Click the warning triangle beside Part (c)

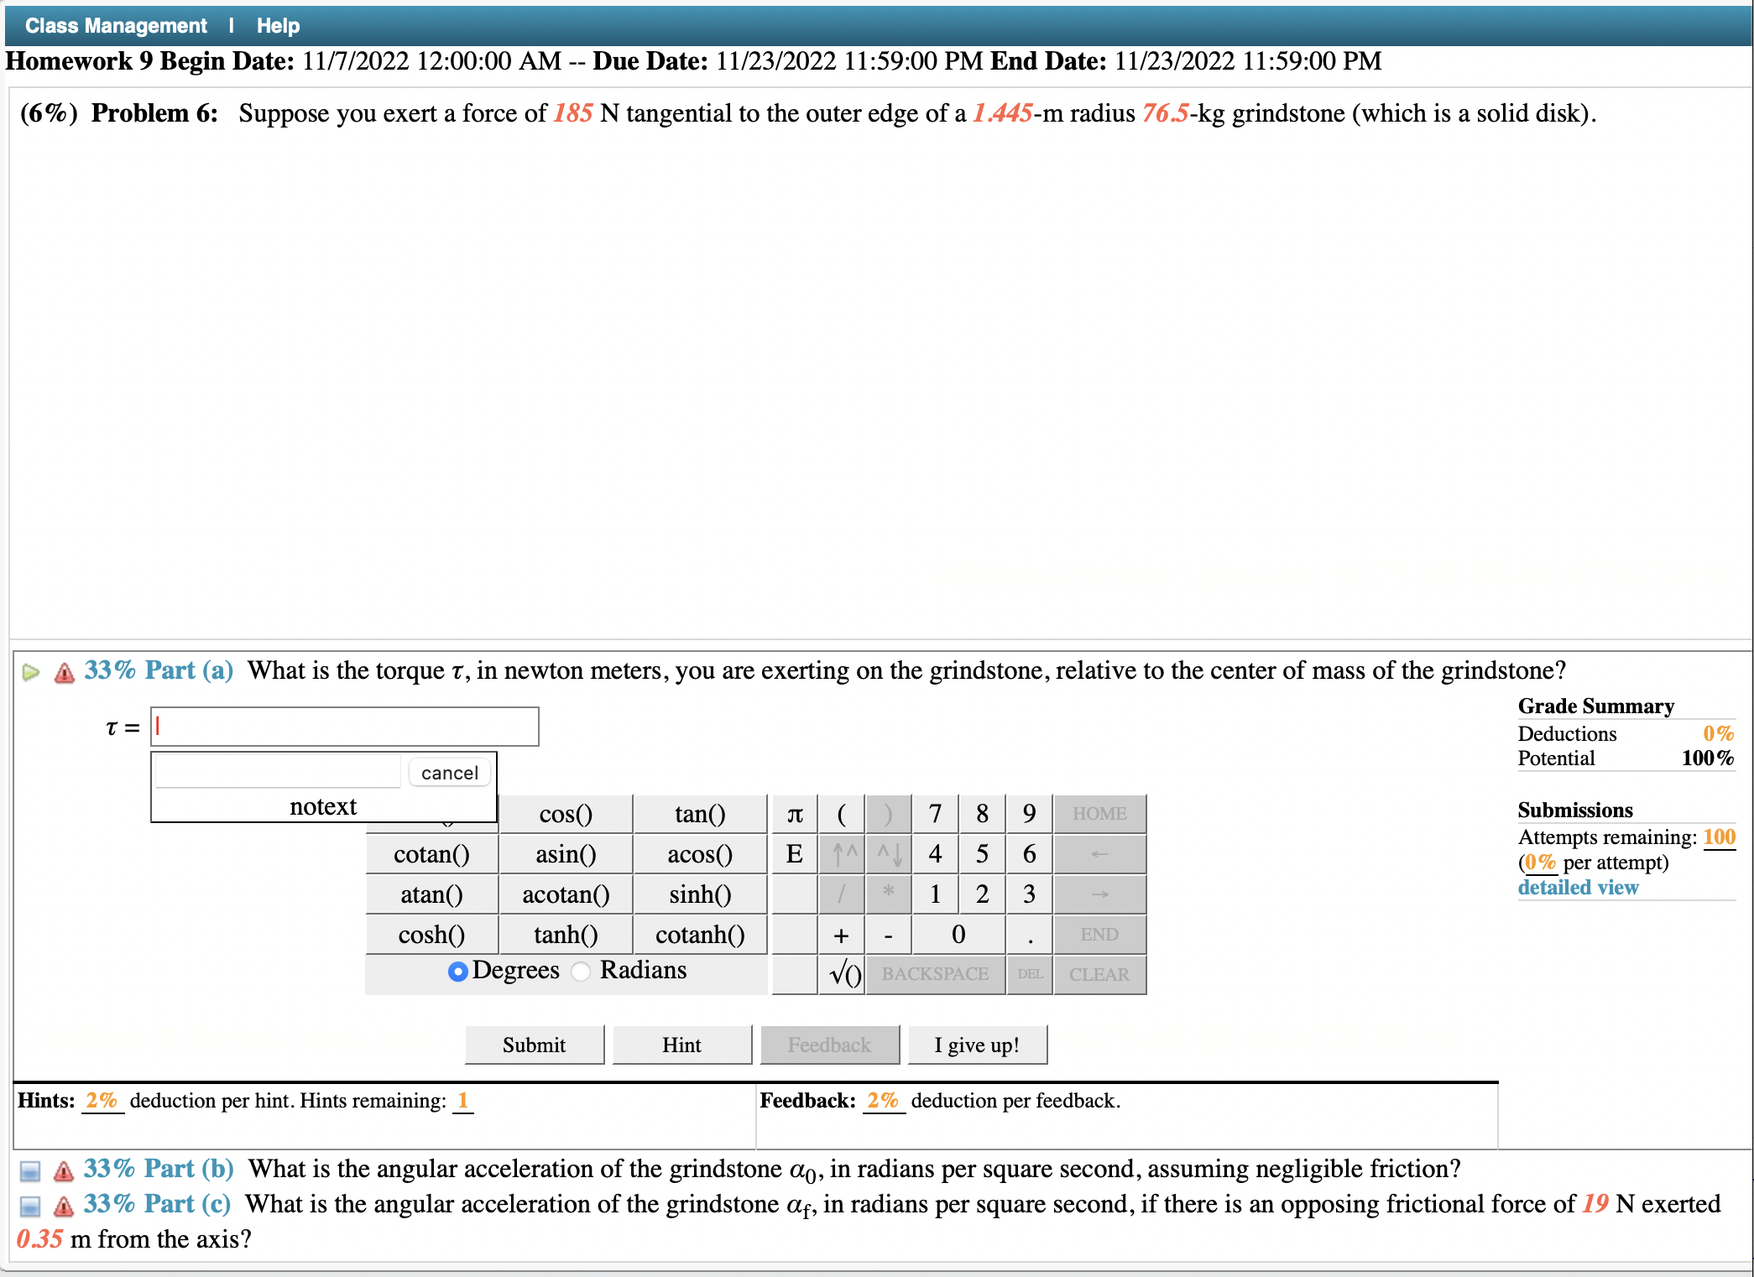(62, 1204)
